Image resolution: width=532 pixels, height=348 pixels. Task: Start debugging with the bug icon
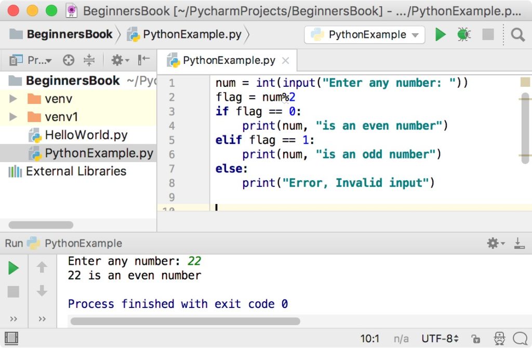[463, 34]
